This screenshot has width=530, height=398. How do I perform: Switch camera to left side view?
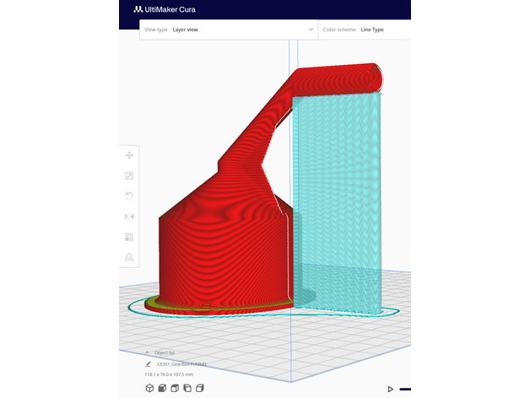pyautogui.click(x=187, y=388)
